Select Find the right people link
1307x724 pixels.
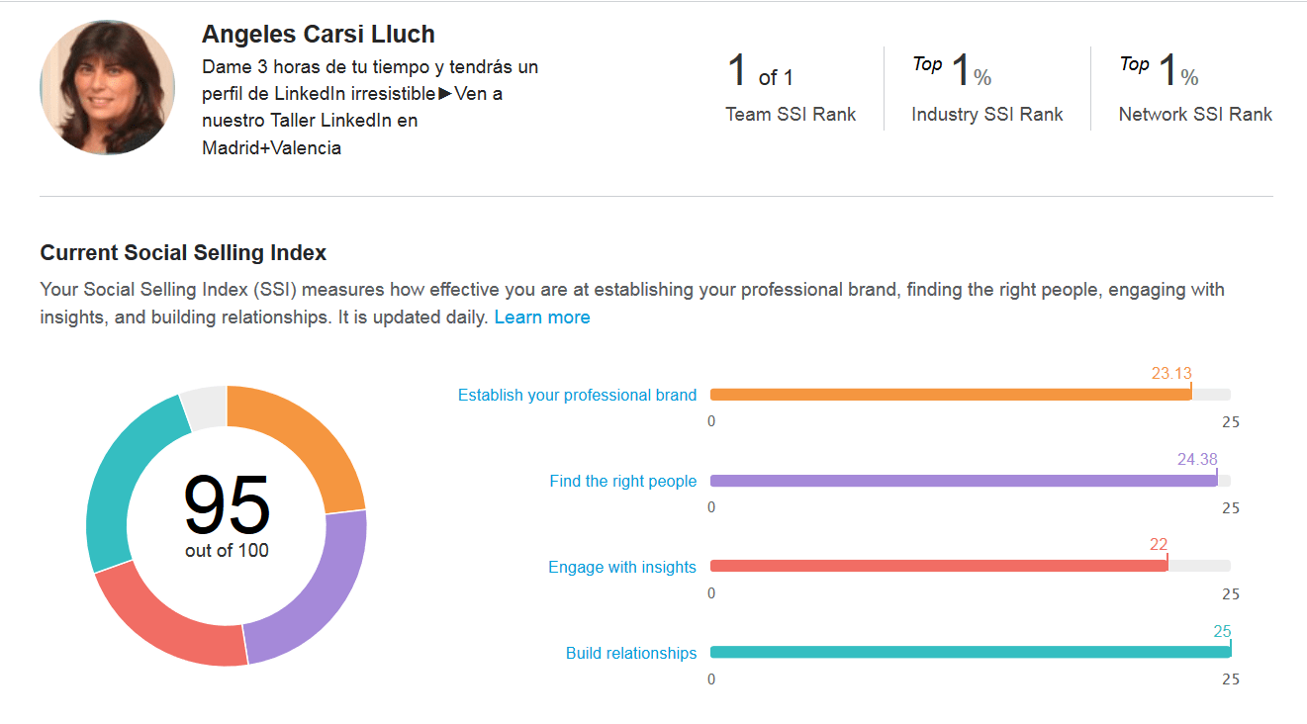coord(622,482)
